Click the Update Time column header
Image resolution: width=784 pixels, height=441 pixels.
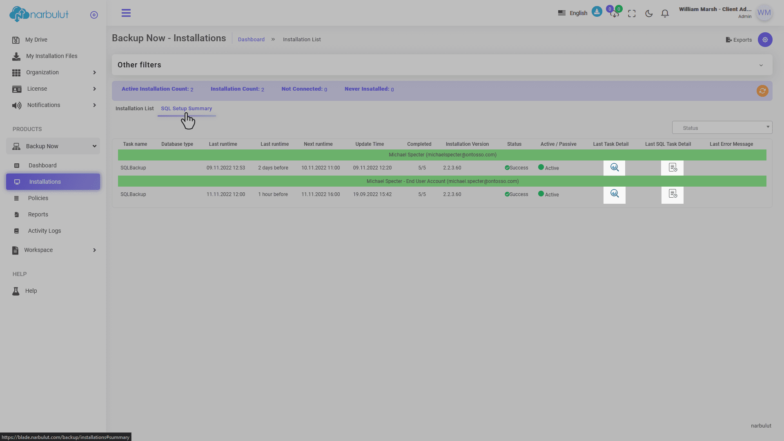pyautogui.click(x=370, y=144)
